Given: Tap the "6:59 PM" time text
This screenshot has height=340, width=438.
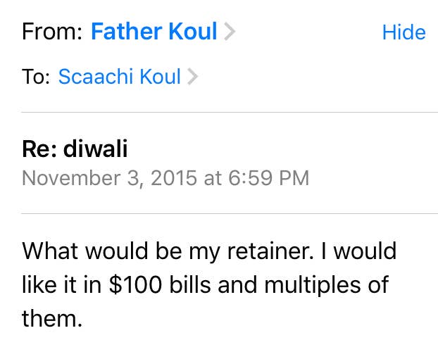Looking at the screenshot, I should (x=270, y=177).
